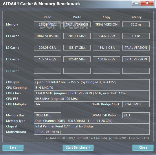Click CPU FSB value 99.8 MHz
The height and width of the screenshot is (155, 156).
click(92, 99)
